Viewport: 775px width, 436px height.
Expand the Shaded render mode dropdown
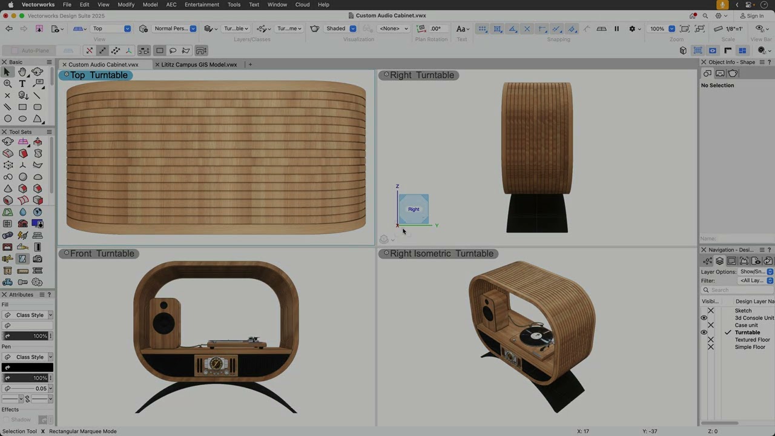coord(341,28)
